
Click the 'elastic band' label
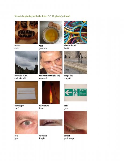(x=70, y=45)
